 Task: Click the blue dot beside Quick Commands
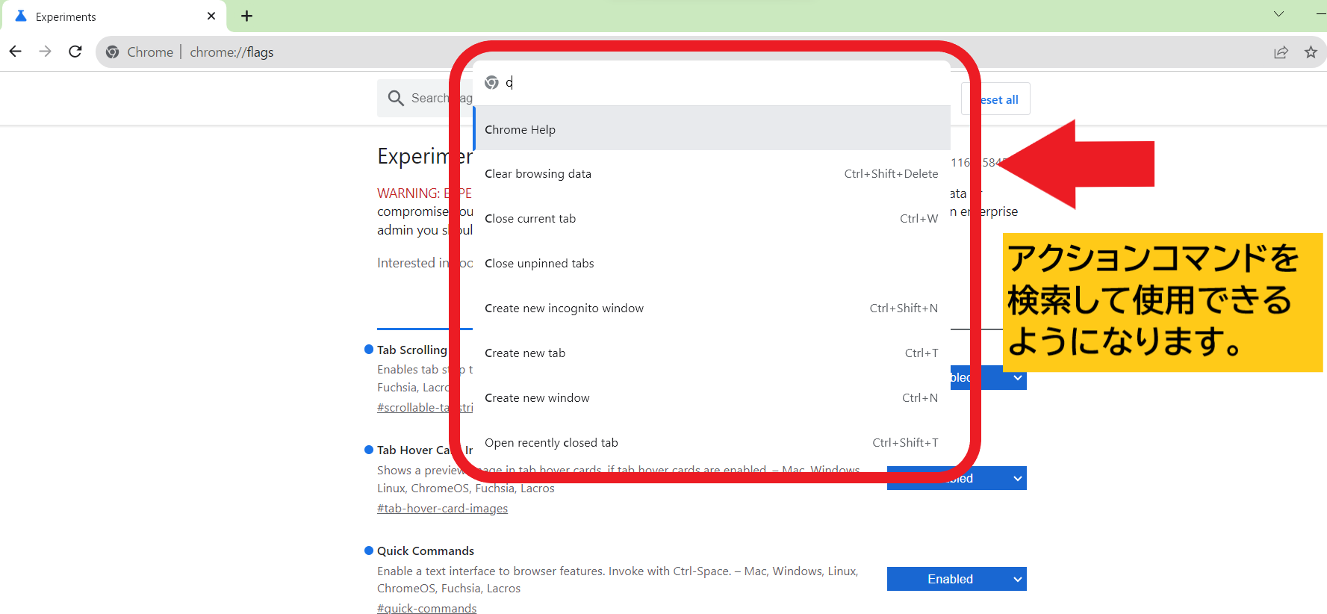tap(368, 551)
